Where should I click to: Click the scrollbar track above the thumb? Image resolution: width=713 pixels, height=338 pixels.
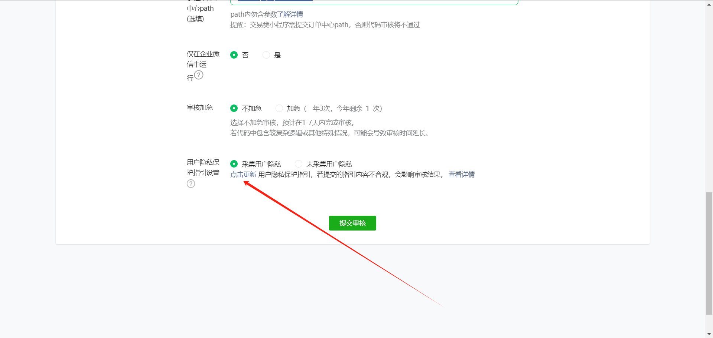coord(709,96)
